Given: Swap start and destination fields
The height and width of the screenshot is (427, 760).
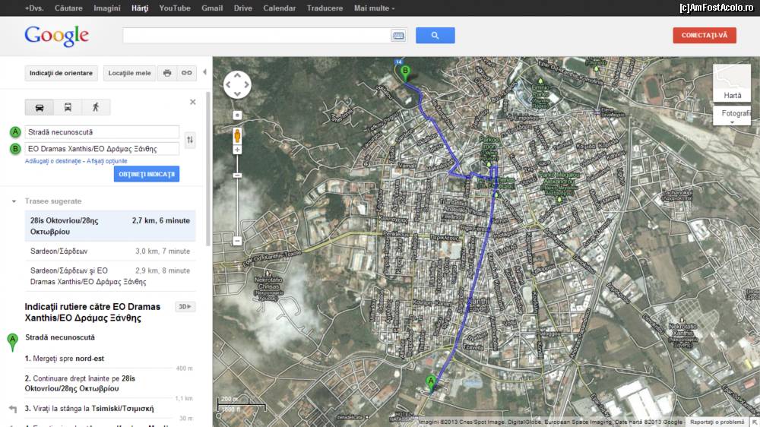Looking at the screenshot, I should coord(190,140).
